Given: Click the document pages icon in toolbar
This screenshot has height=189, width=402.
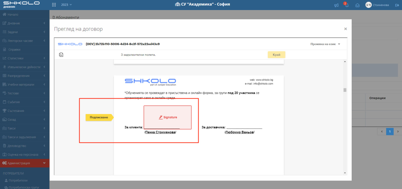Looking at the screenshot, I should point(61,55).
